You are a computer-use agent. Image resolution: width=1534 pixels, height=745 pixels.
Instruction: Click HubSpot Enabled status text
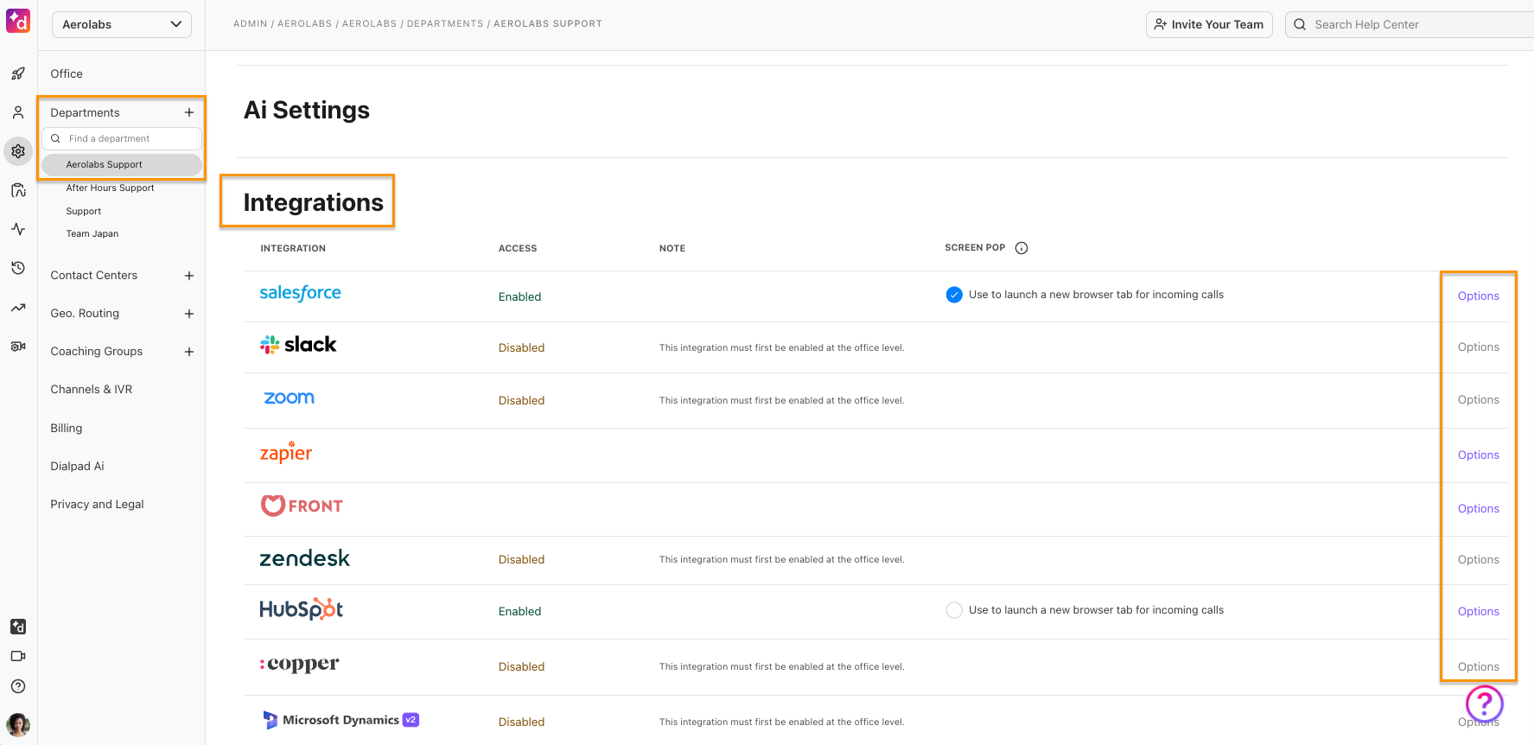point(519,611)
